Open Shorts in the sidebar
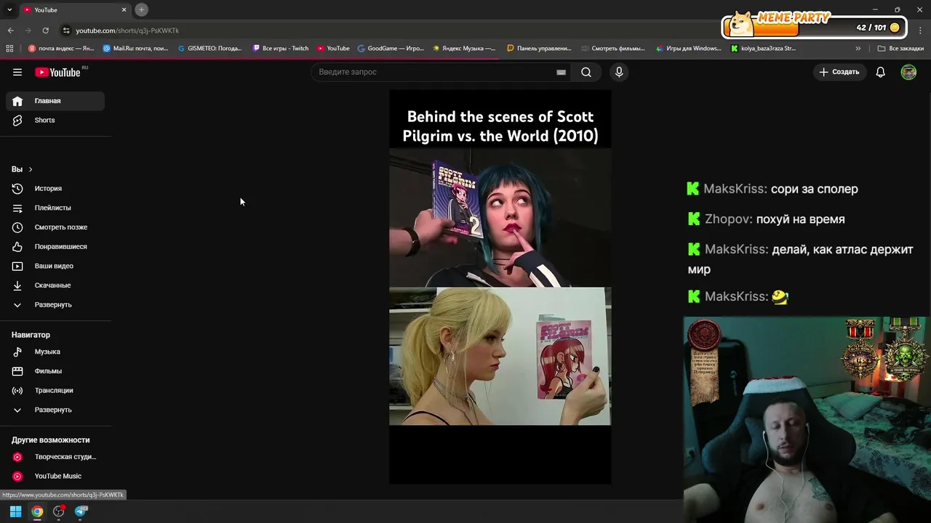The height and width of the screenshot is (523, 931). coord(55,120)
